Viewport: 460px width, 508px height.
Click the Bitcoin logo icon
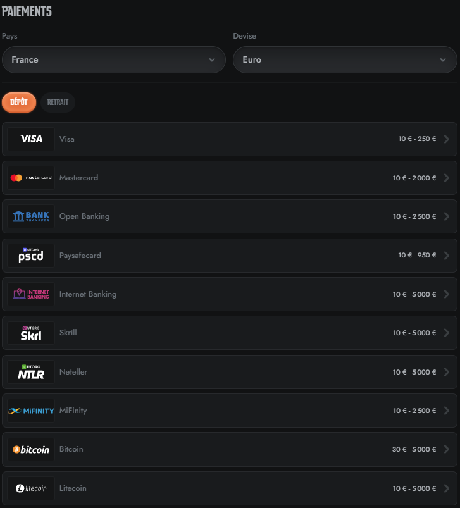(x=31, y=449)
